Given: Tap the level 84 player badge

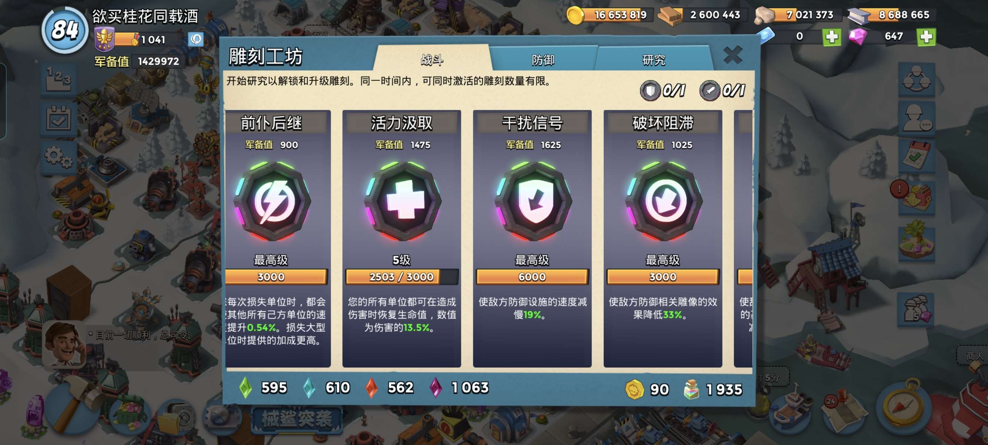Looking at the screenshot, I should click(x=65, y=30).
